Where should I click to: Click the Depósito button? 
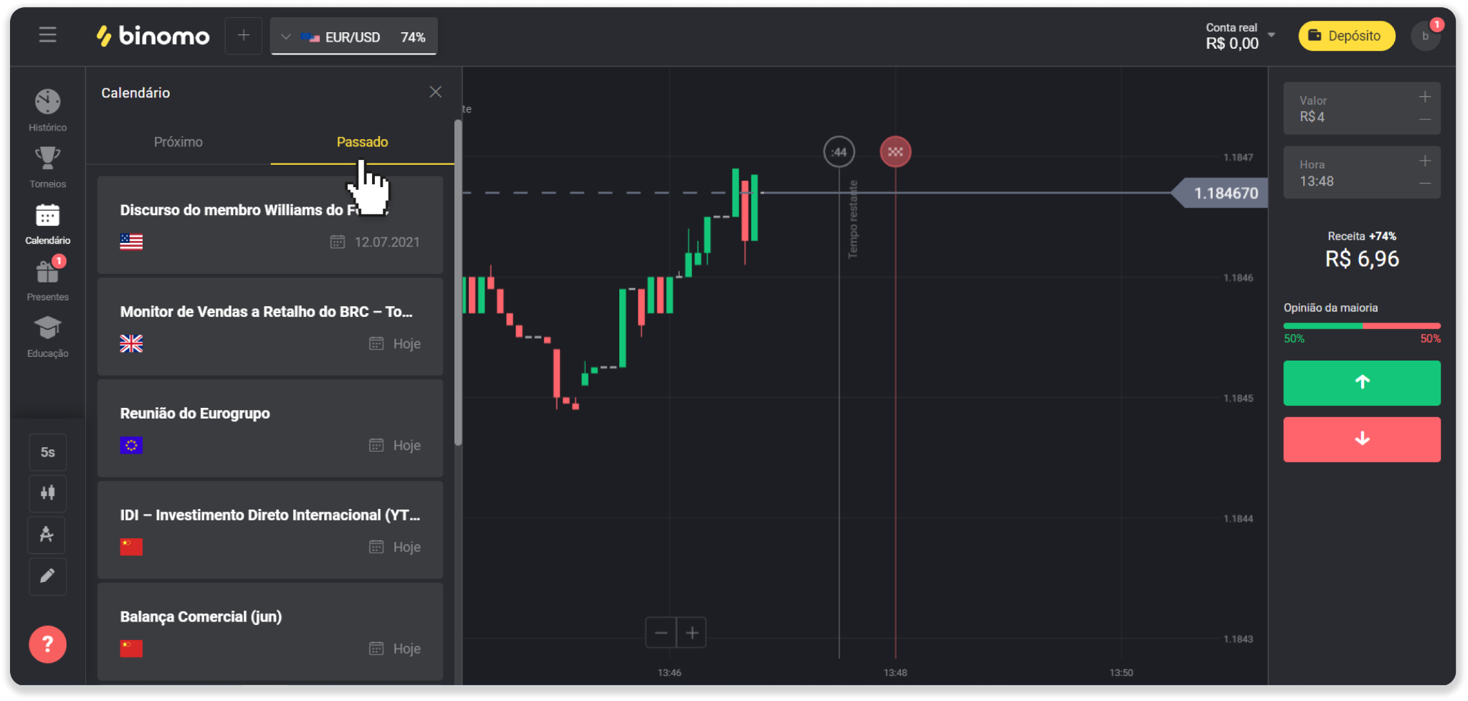point(1346,36)
